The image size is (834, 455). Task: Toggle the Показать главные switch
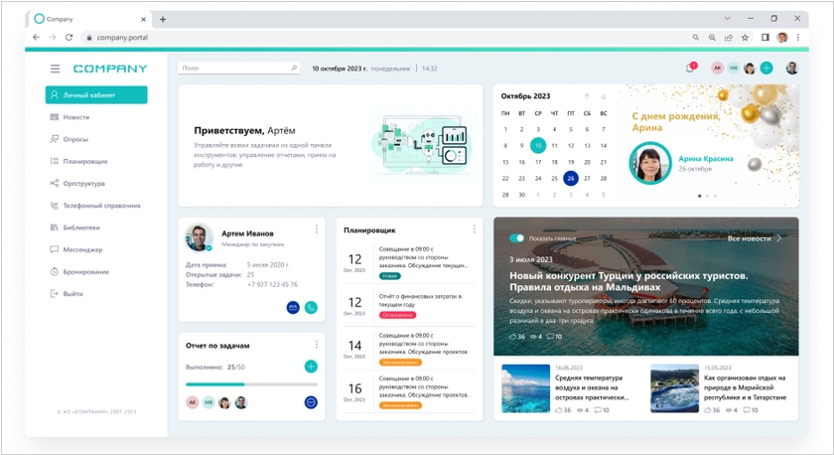(516, 238)
